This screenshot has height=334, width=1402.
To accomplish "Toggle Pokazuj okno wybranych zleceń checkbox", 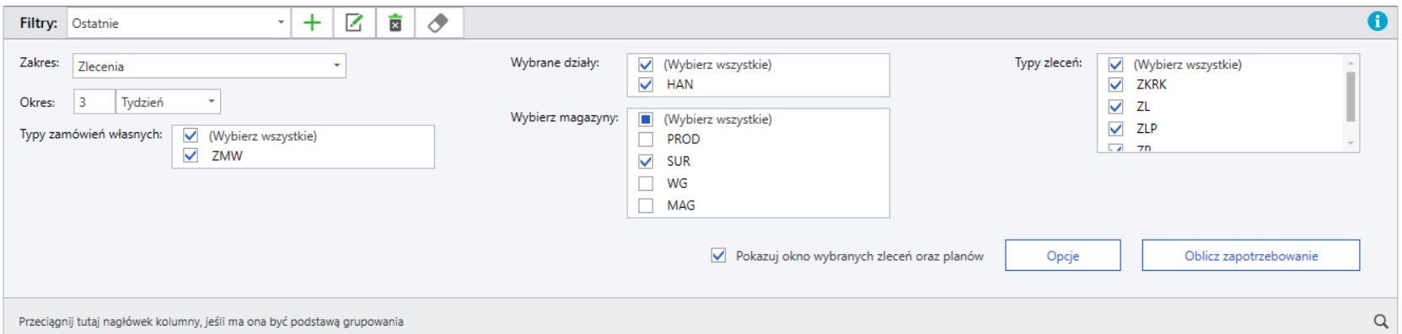I will coord(718,255).
